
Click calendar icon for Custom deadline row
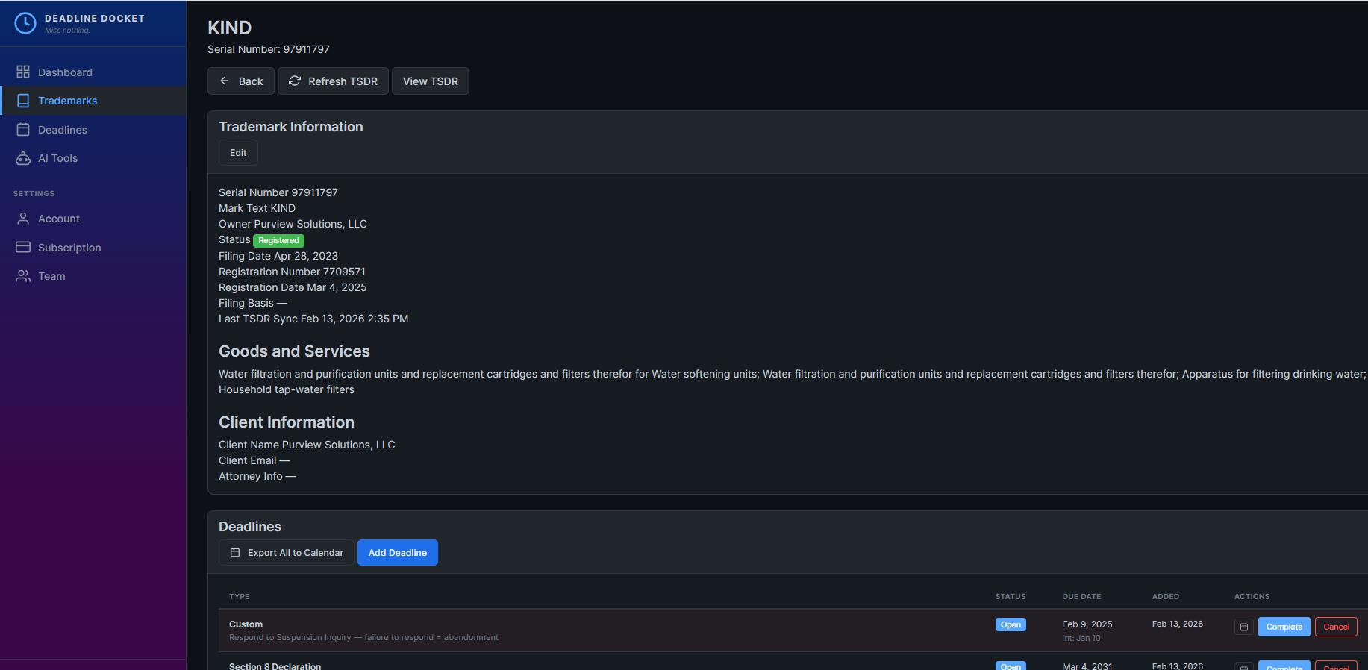coord(1243,627)
